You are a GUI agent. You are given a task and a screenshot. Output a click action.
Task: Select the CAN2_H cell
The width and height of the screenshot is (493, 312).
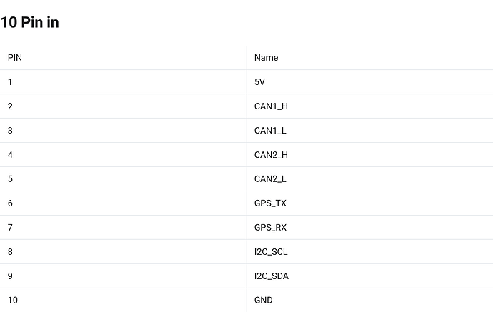(271, 155)
